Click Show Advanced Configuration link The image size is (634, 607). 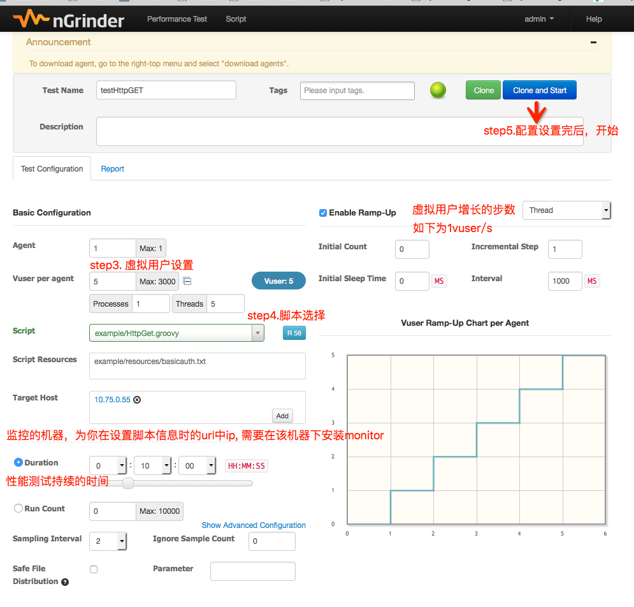tap(254, 525)
